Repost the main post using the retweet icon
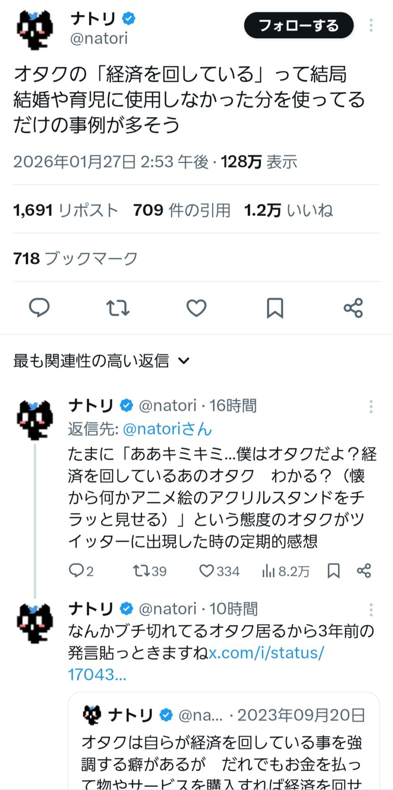 point(118,308)
